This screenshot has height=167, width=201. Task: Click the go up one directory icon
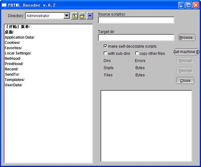click(x=75, y=16)
